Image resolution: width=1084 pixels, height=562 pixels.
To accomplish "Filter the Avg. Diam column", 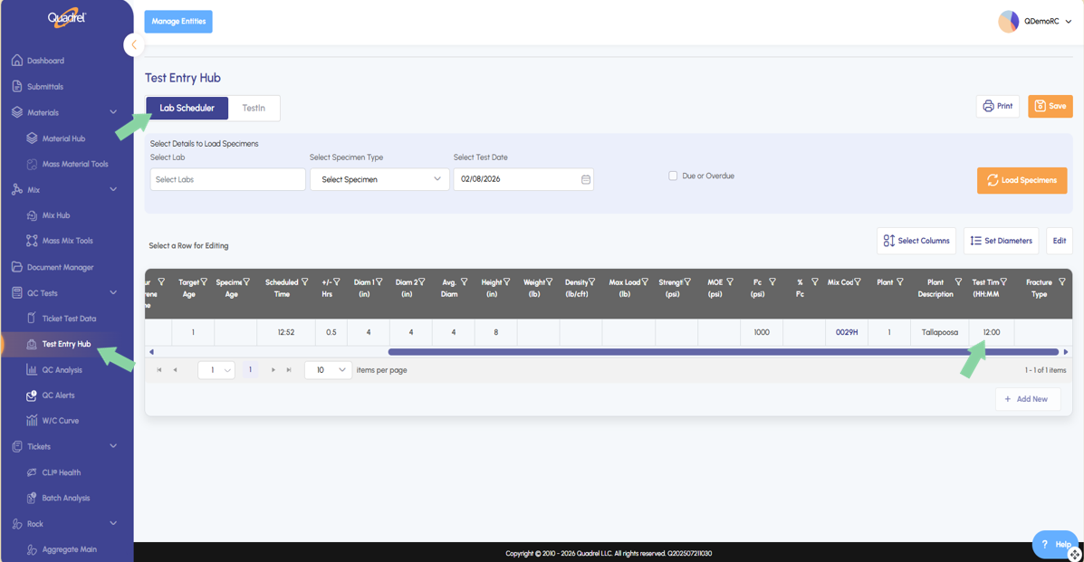I will pos(464,282).
